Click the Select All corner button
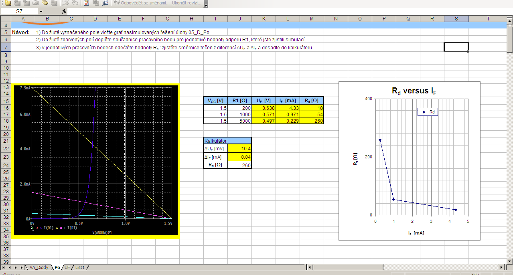Screen dimensions: 513x275 click(x=6, y=18)
